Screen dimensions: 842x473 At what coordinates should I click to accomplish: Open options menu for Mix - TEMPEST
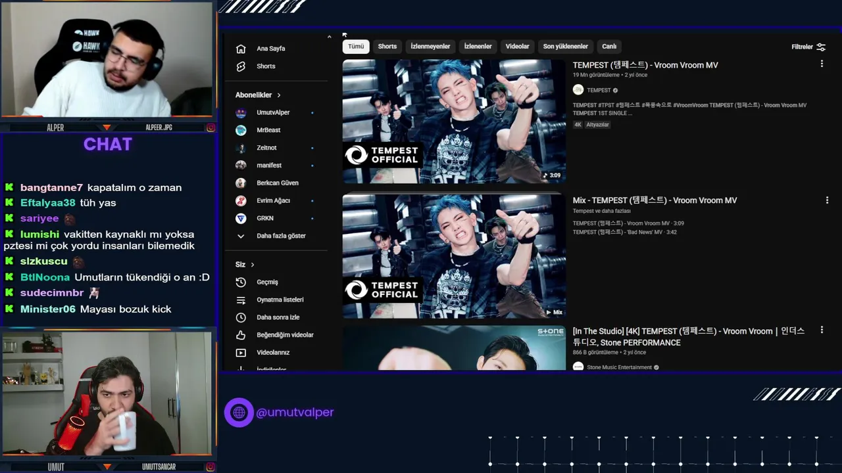tap(827, 200)
